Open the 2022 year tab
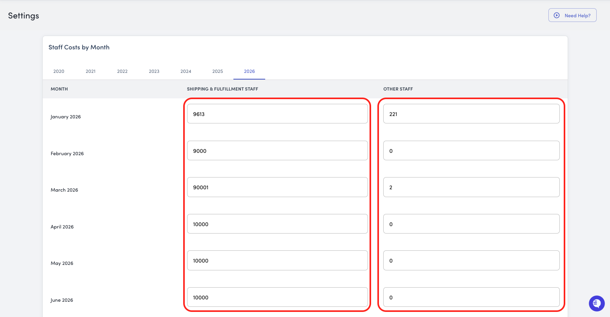This screenshot has width=610, height=317. (122, 71)
